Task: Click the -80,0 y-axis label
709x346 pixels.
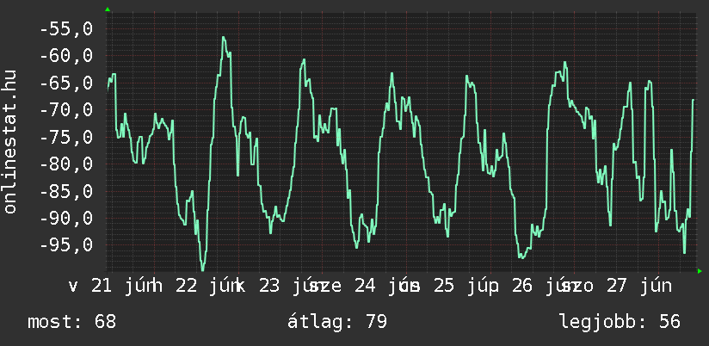Action: (66, 164)
